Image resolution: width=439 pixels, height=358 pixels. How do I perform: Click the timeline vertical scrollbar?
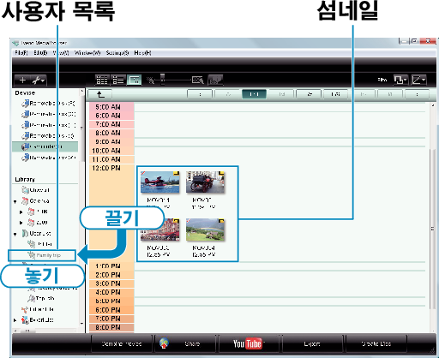(433, 229)
